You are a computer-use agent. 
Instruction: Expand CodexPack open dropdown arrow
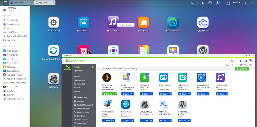(132, 121)
